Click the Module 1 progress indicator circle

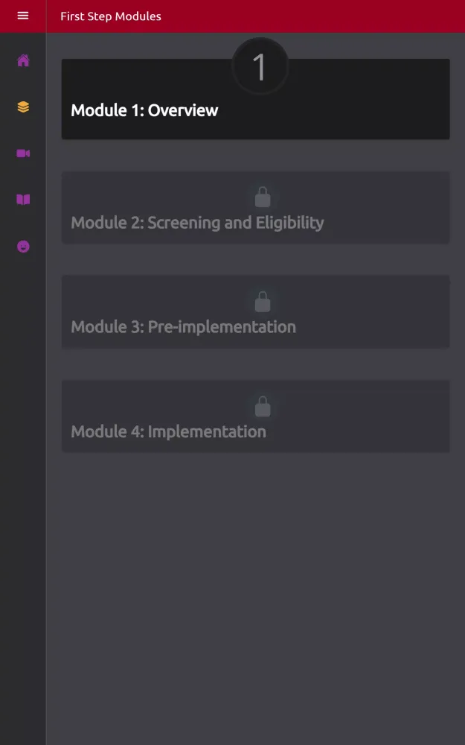pos(259,65)
